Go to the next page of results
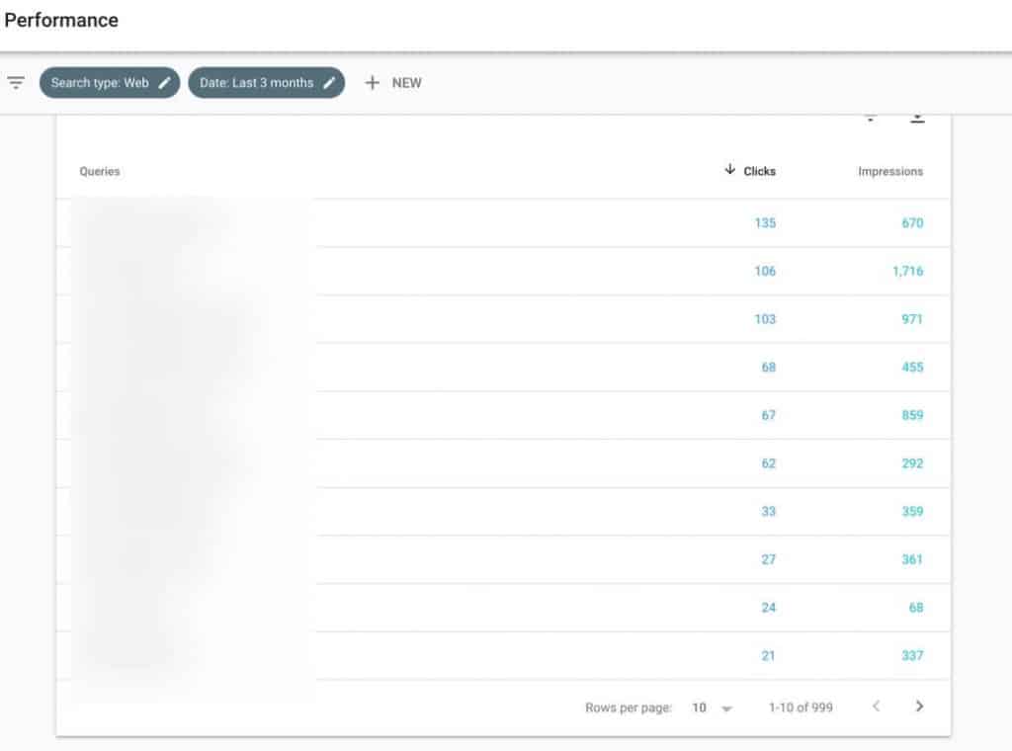 tap(920, 707)
